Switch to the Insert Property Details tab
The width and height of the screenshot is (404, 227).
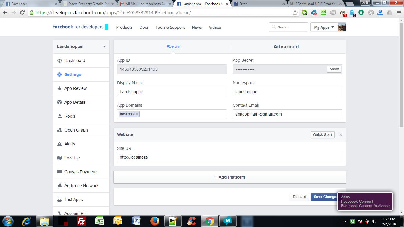point(89,4)
